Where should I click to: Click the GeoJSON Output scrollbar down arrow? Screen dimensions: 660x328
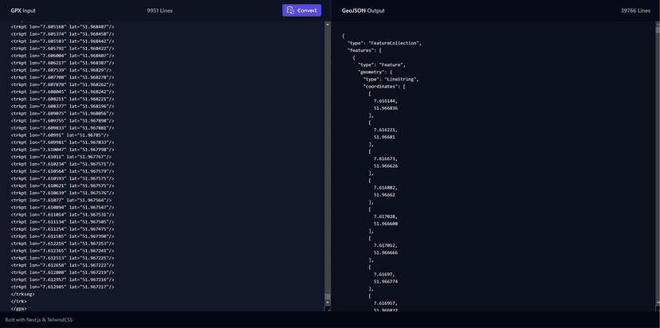point(658,303)
